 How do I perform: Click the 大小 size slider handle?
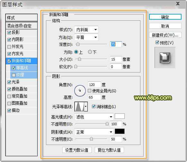point(79,59)
